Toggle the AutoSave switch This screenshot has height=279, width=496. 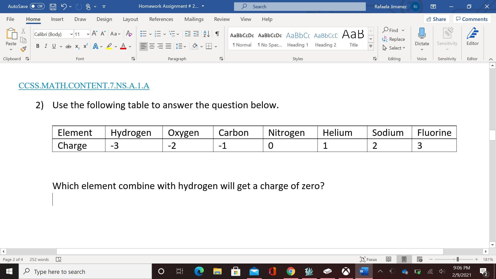[x=37, y=6]
